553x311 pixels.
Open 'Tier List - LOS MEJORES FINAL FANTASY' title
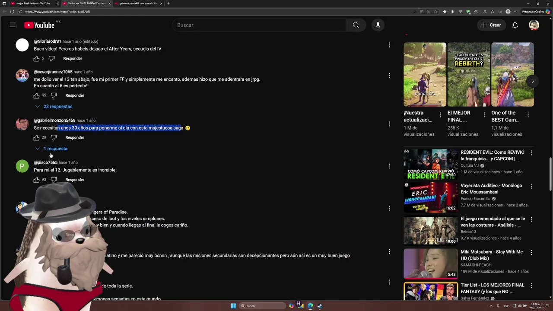pos(493,289)
